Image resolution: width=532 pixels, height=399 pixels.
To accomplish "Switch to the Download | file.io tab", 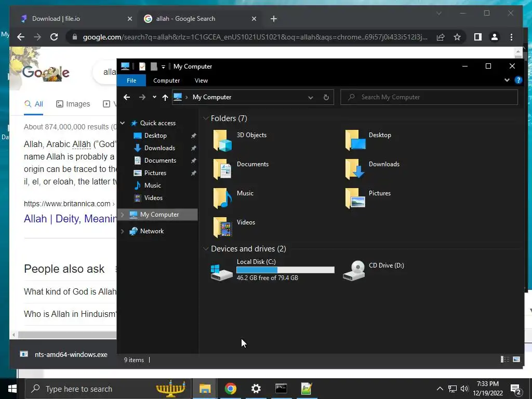I will pos(76,19).
